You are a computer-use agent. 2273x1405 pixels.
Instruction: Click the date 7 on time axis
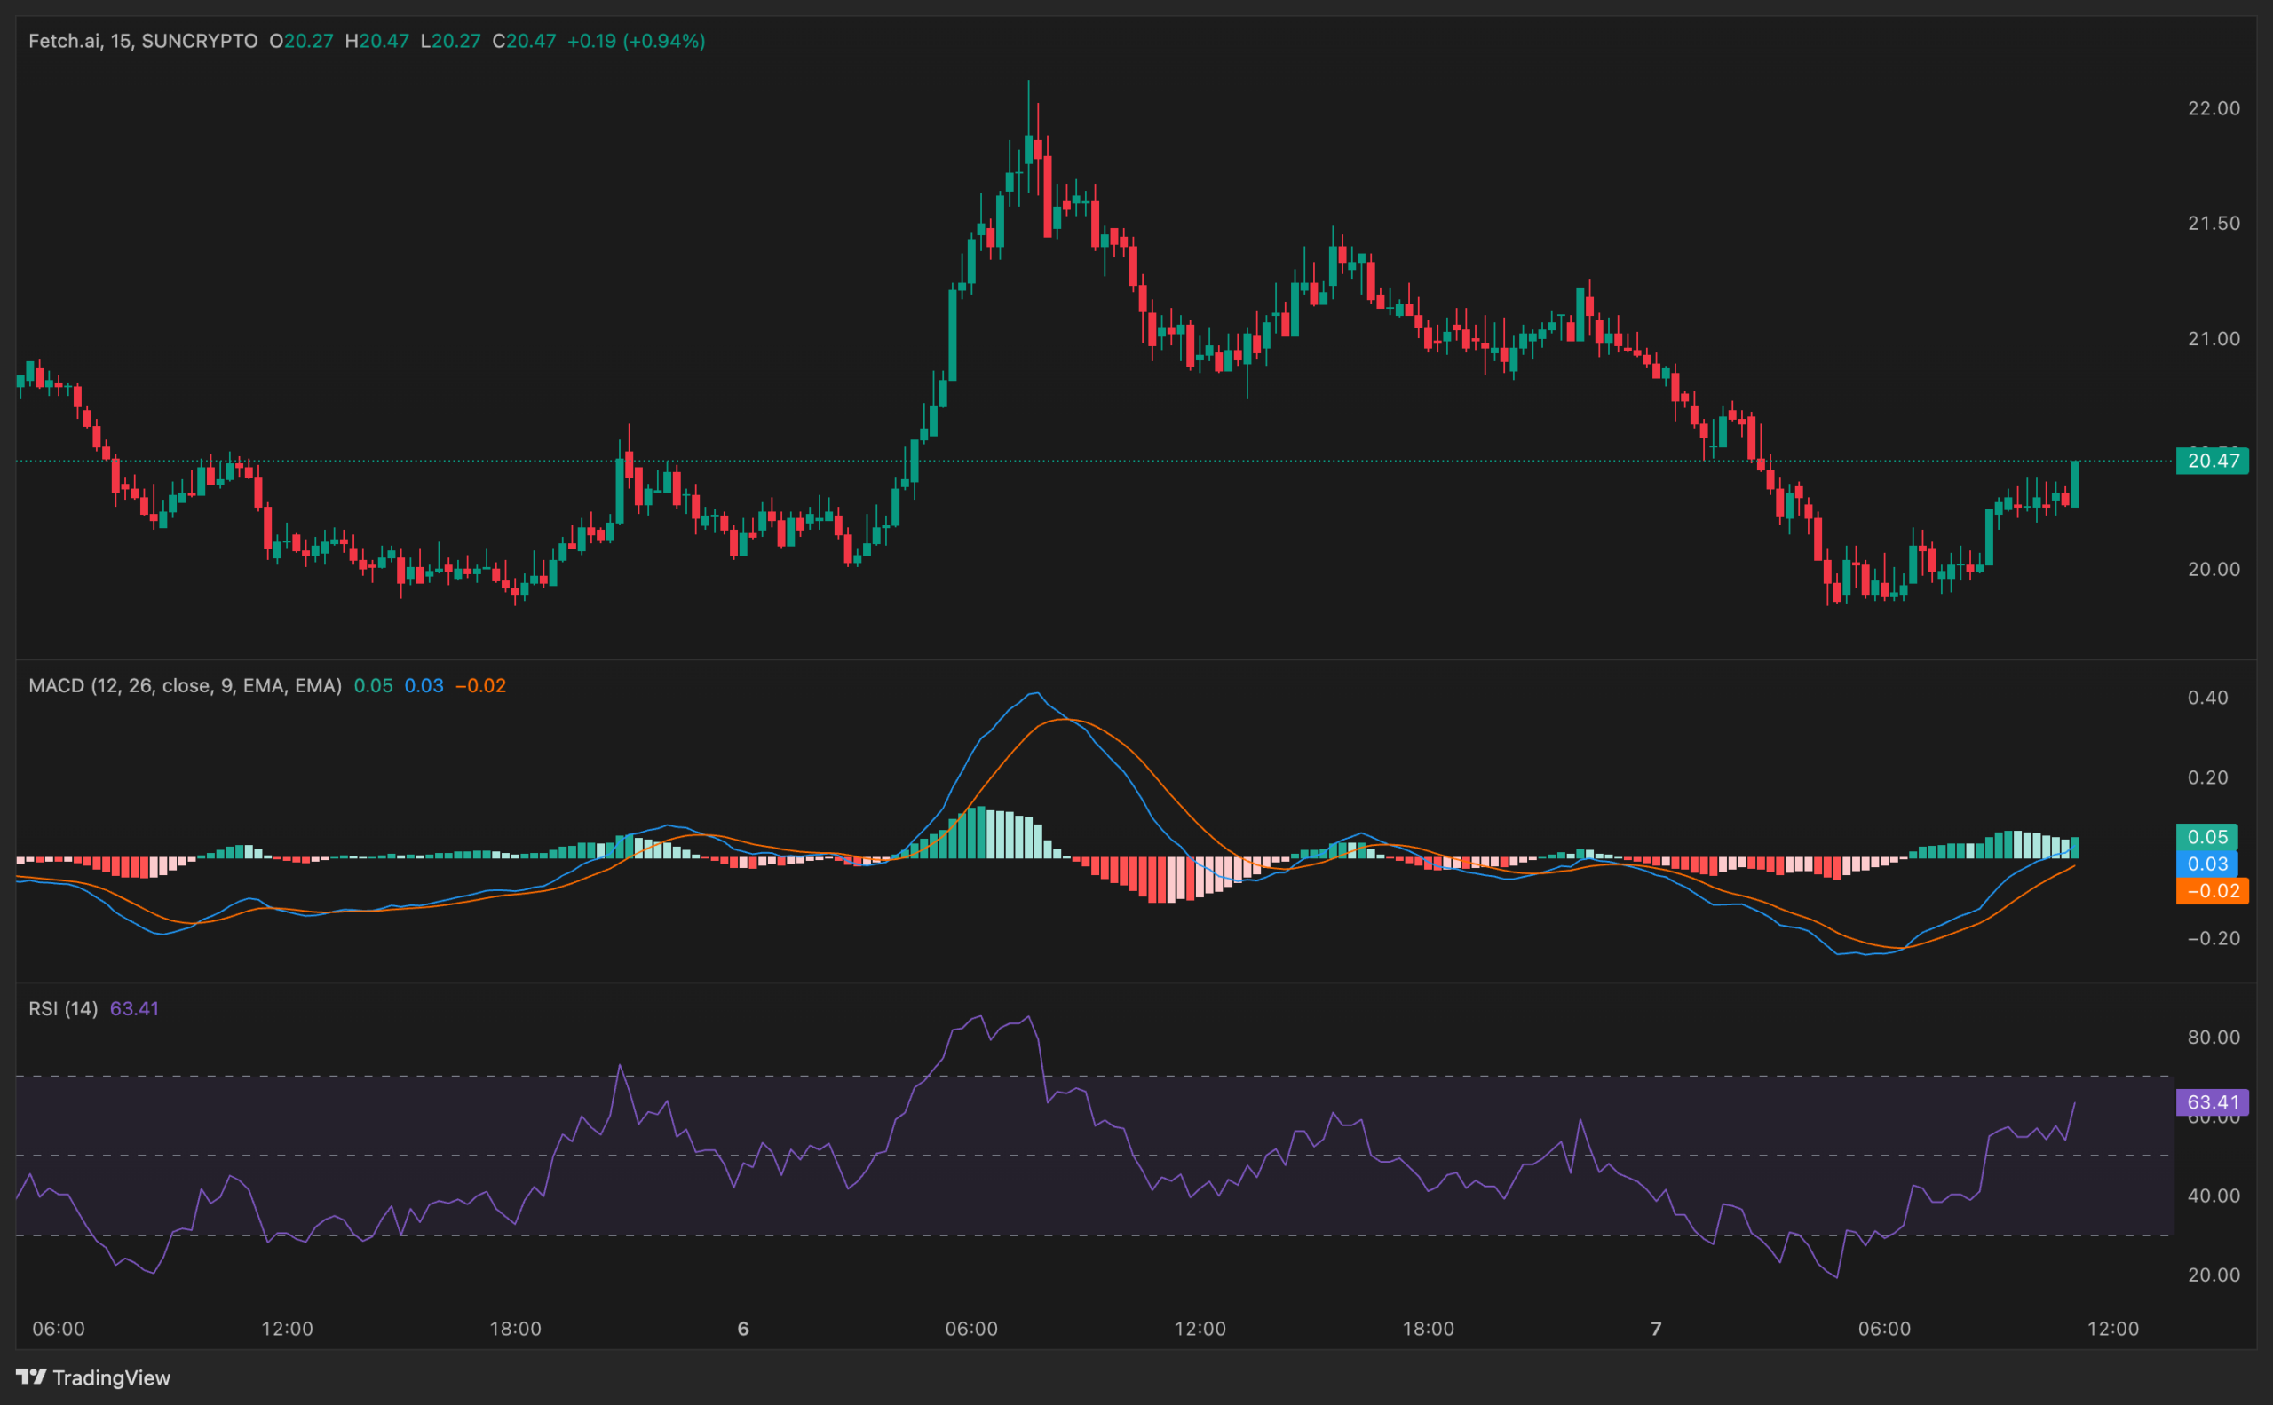[x=1656, y=1328]
